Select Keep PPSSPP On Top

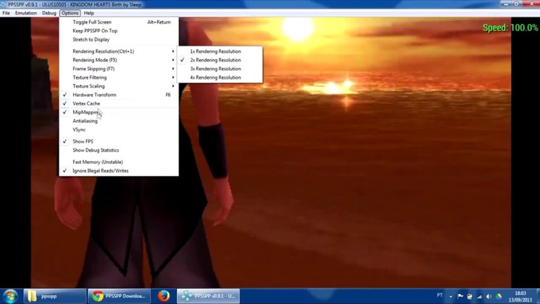click(x=119, y=31)
